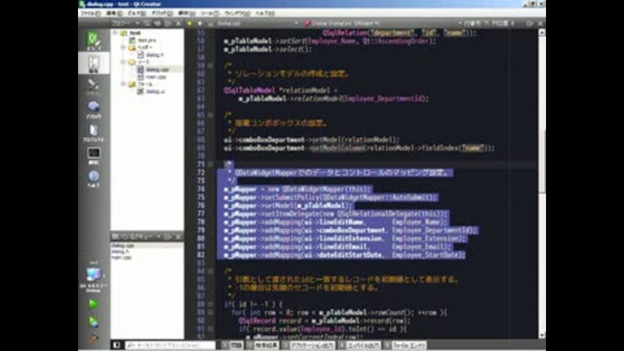The width and height of the screenshot is (624, 351).
Task: Open the Debug menu
Action: pyautogui.click(x=162, y=13)
